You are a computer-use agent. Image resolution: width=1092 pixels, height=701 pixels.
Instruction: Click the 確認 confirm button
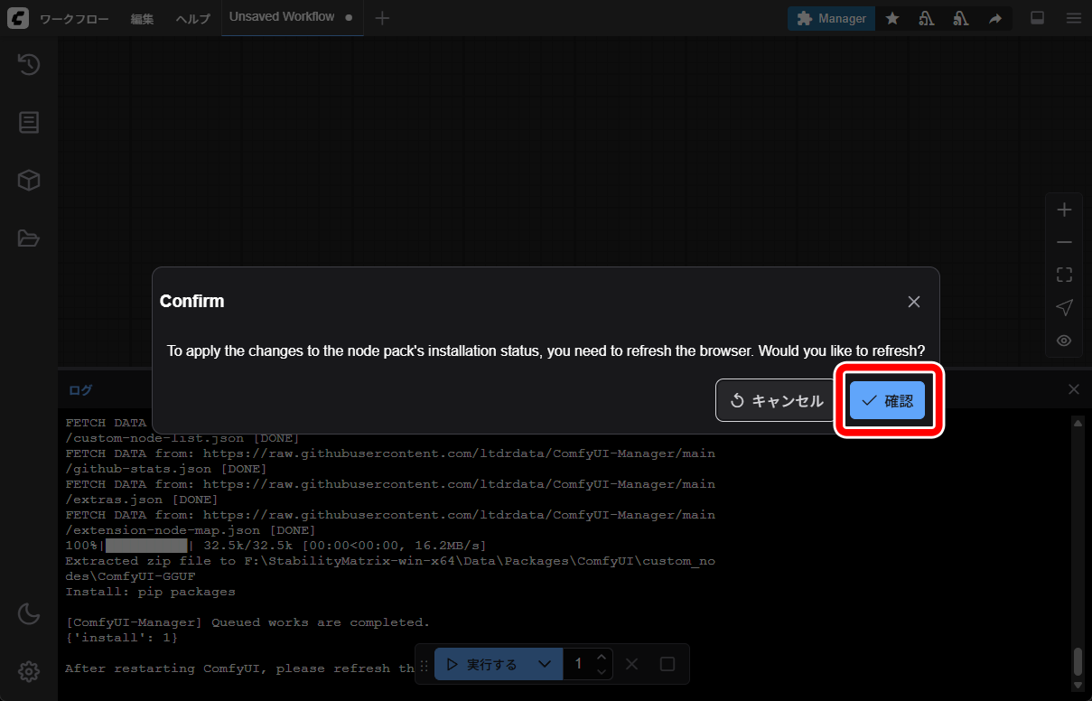(x=887, y=400)
